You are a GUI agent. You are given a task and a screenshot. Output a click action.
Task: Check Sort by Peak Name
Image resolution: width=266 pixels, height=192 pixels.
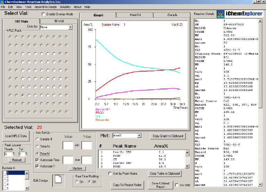pyautogui.click(x=110, y=173)
